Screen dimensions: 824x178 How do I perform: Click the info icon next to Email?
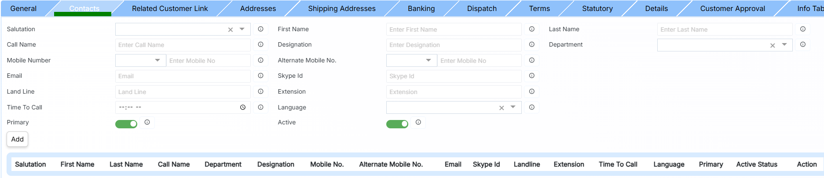(260, 76)
